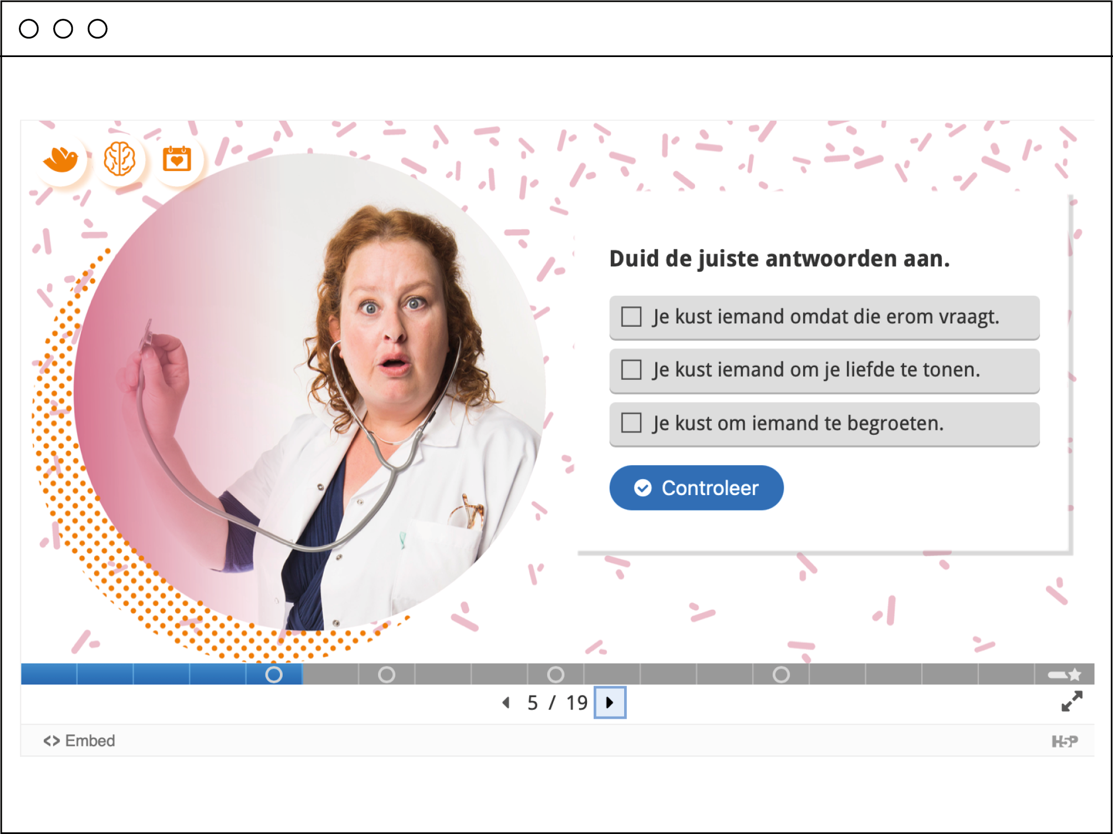Jump to fourth circle marker on progress bar

click(x=781, y=674)
